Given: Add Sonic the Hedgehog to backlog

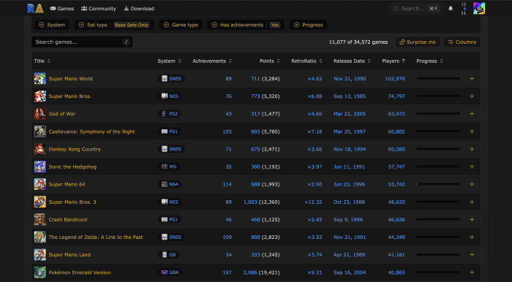Looking at the screenshot, I should coord(472,167).
